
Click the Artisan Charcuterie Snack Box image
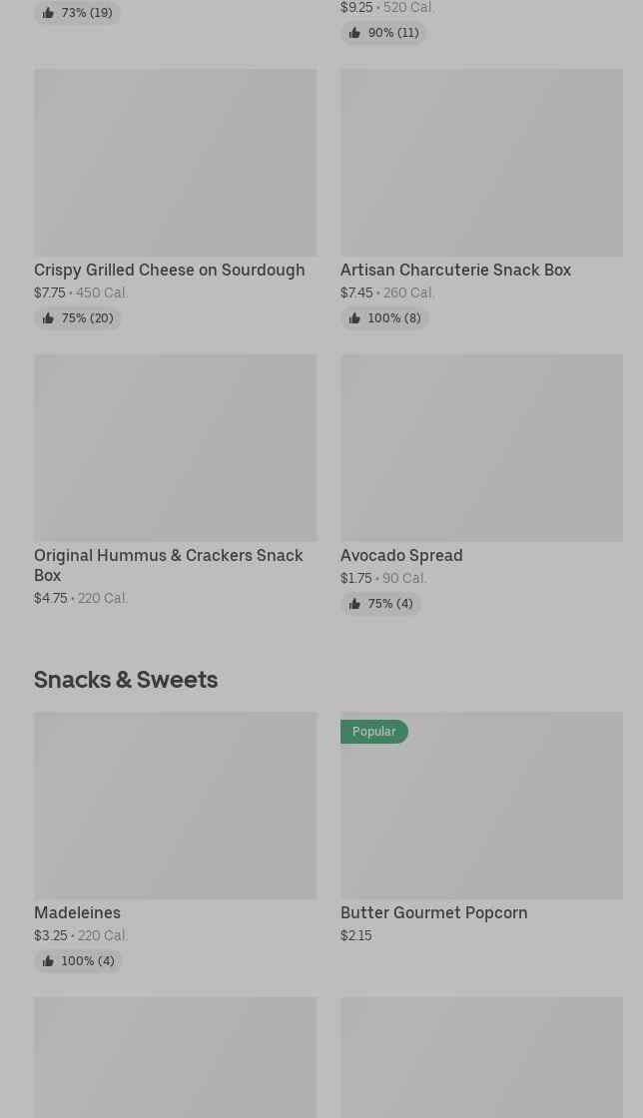point(481,163)
